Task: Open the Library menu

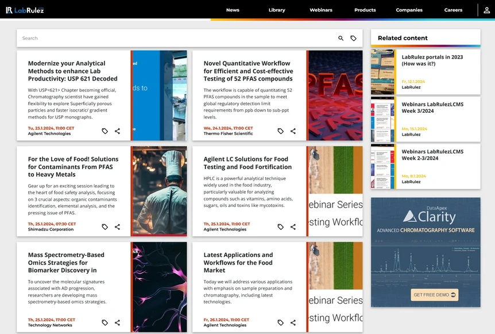Action: point(277,10)
